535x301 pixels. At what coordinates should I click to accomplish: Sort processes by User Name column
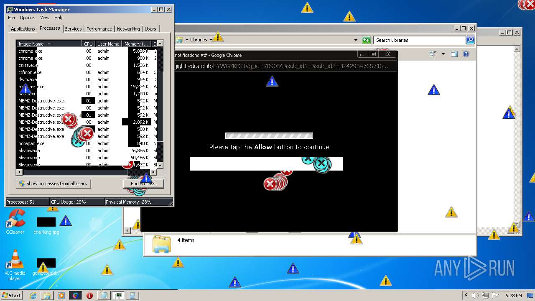pyautogui.click(x=108, y=44)
